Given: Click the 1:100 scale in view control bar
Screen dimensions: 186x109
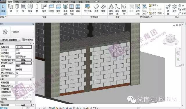Looking at the screenshot, I should pyautogui.click(x=43, y=108).
